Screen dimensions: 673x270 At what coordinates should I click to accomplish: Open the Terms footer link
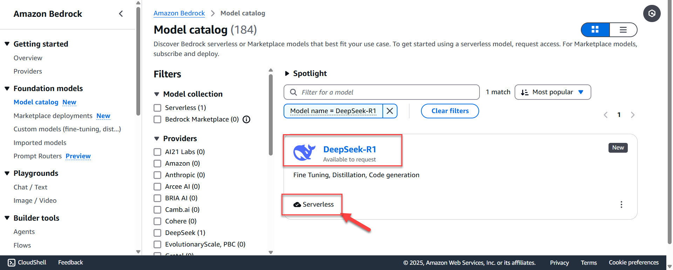(x=589, y=263)
